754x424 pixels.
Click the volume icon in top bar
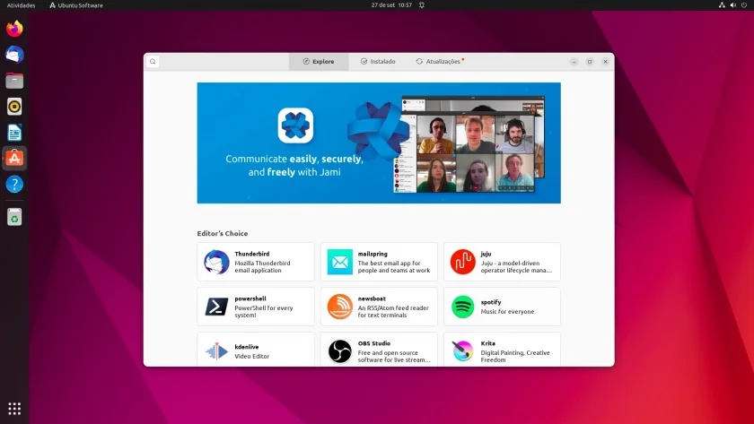tap(732, 4)
